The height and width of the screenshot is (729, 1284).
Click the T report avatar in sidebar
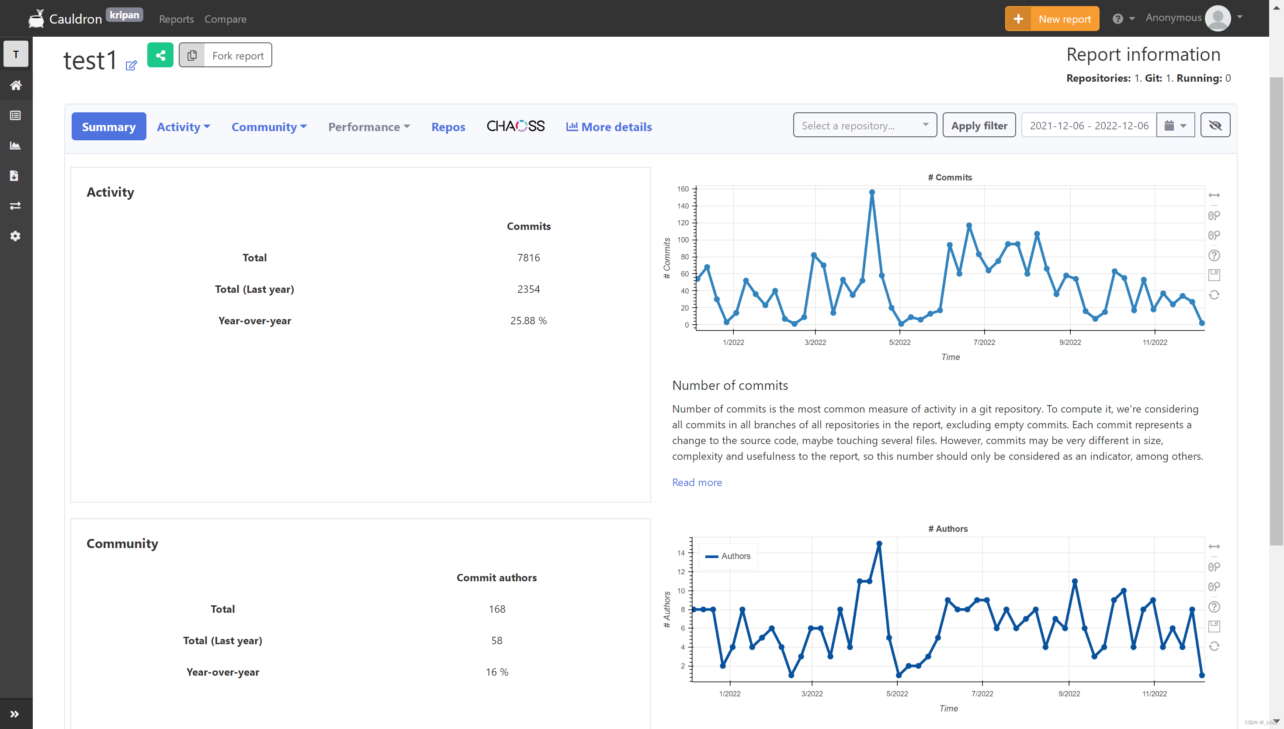click(x=16, y=54)
